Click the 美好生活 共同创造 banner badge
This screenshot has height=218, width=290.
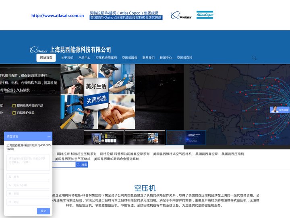(96, 94)
